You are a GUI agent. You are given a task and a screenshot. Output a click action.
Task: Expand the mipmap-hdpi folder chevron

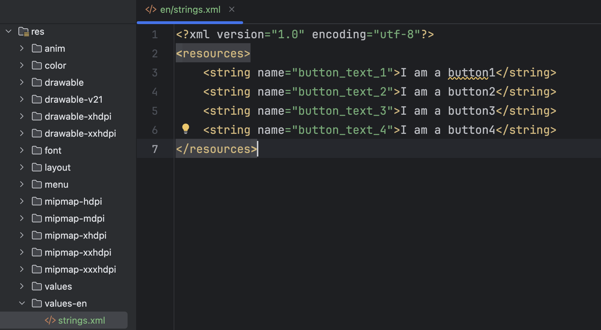tap(22, 201)
